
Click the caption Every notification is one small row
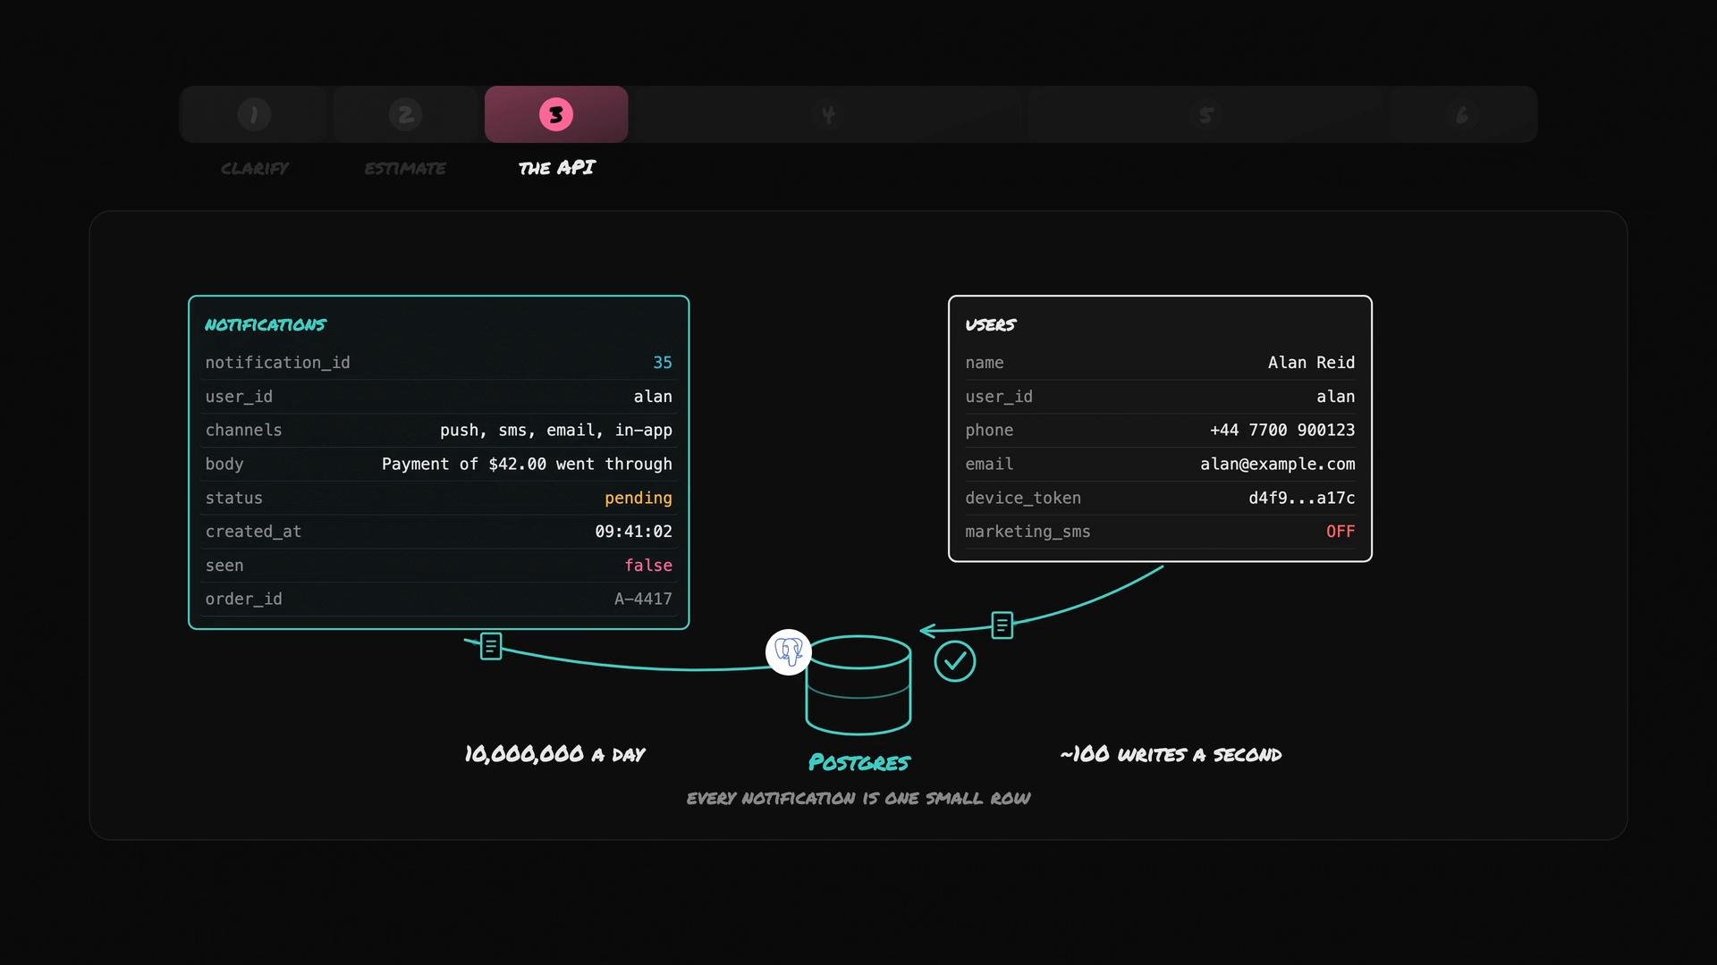click(x=858, y=798)
